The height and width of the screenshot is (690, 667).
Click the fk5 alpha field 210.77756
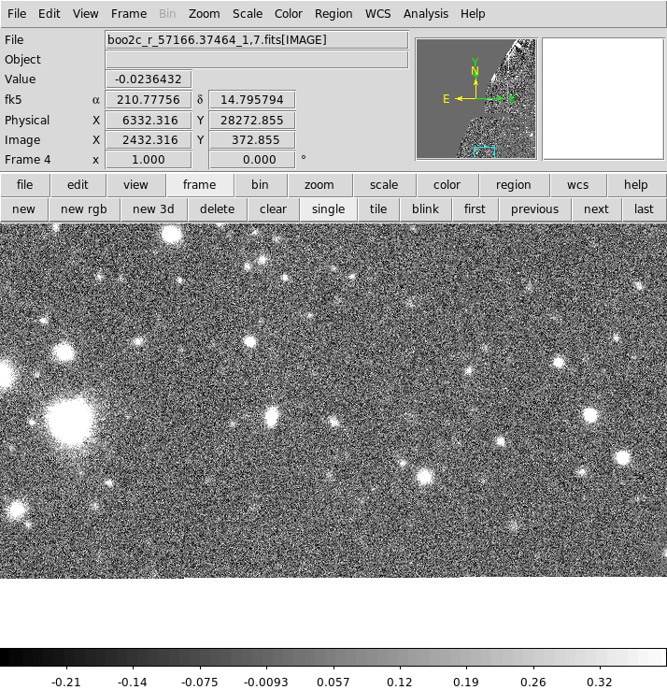click(149, 100)
